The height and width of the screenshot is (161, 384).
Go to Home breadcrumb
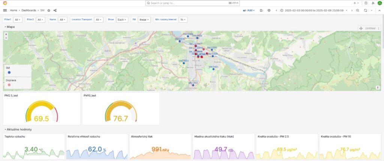coord(13,10)
